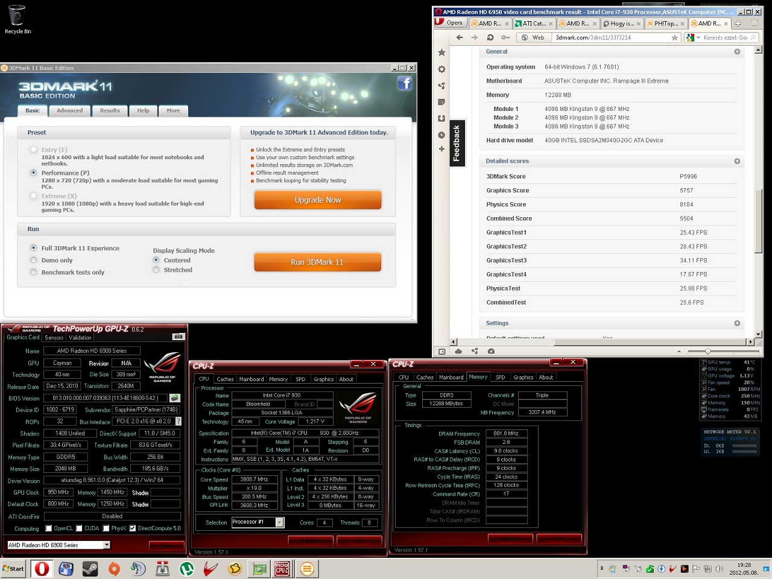The image size is (772, 579).
Task: Click the uTorrent icon in the taskbar
Action: tap(186, 568)
